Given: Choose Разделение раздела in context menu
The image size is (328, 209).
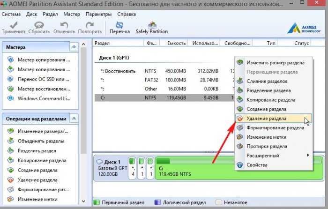Looking at the screenshot, I should [x=274, y=90].
